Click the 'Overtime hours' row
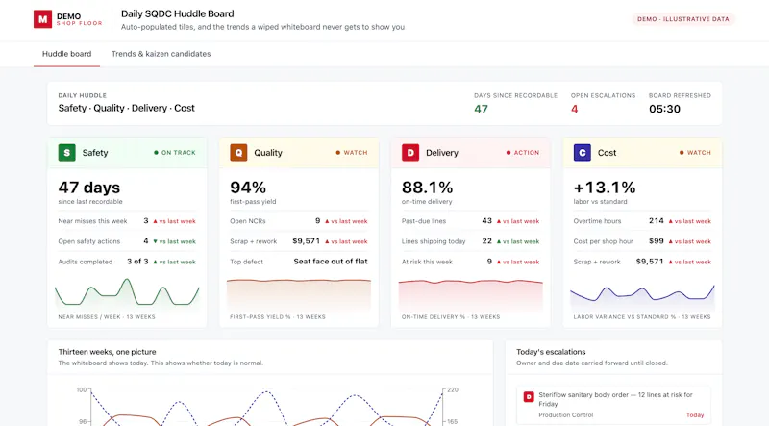Screen dimensions: 769x426 (x=642, y=221)
